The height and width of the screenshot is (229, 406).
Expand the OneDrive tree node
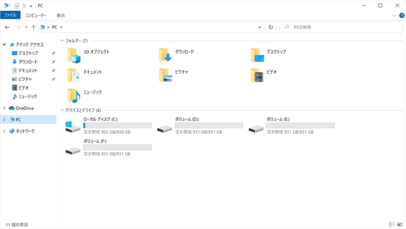click(x=5, y=108)
